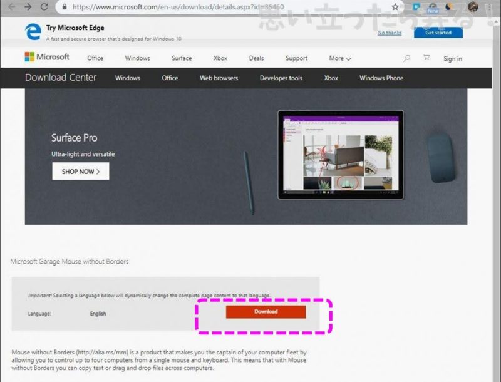Click the Microsoft Edge logo in banner

click(33, 32)
